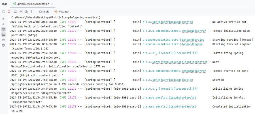Viewport: 255px width, 114px height.
Task: Click 'initialization completed in 1779 ms' text
Action: tap(77, 66)
